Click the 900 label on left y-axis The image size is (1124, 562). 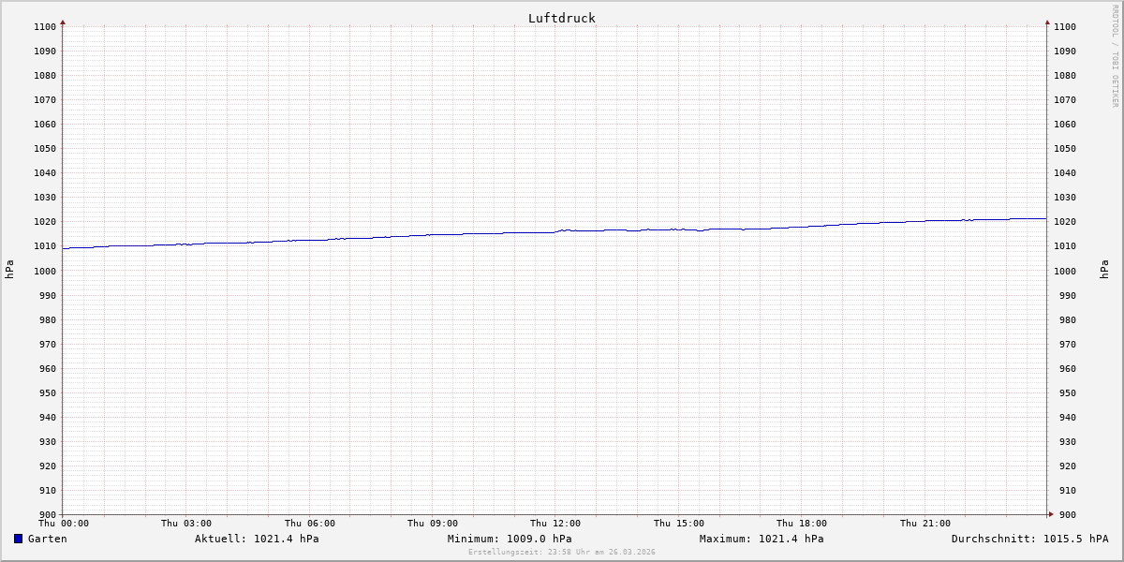click(x=46, y=514)
